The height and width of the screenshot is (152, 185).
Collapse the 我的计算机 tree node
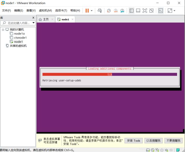pyautogui.click(x=3, y=30)
